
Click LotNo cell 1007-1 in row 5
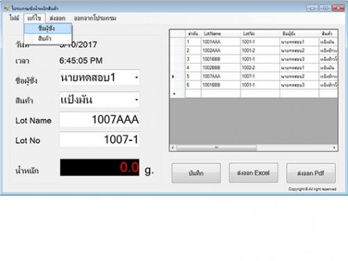[260, 76]
